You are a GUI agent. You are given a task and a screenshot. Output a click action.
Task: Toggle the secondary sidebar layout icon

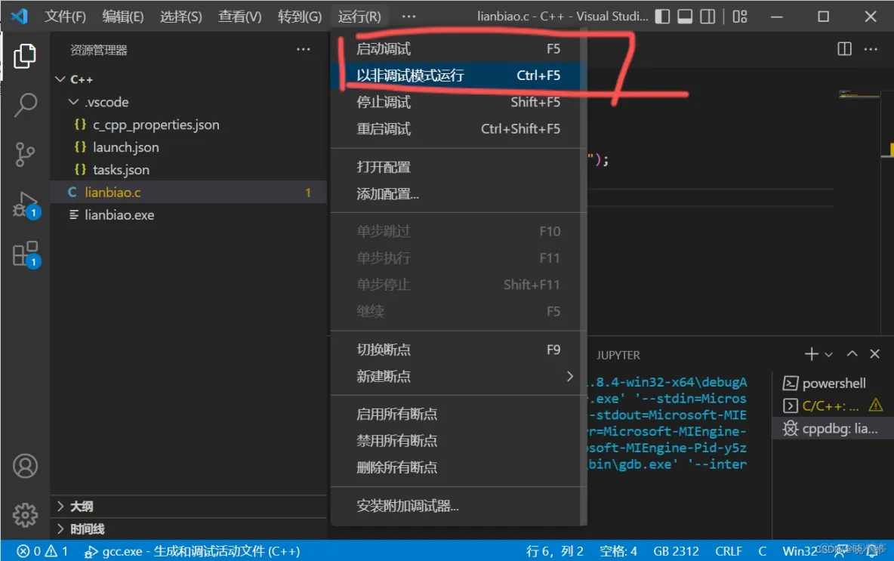tap(707, 17)
